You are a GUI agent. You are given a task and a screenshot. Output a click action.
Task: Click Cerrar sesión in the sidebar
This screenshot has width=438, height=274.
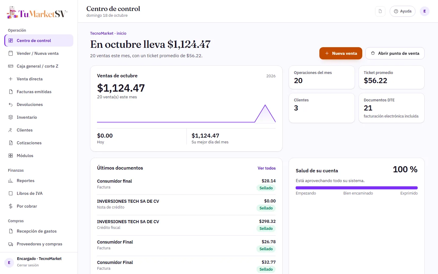coord(28,265)
